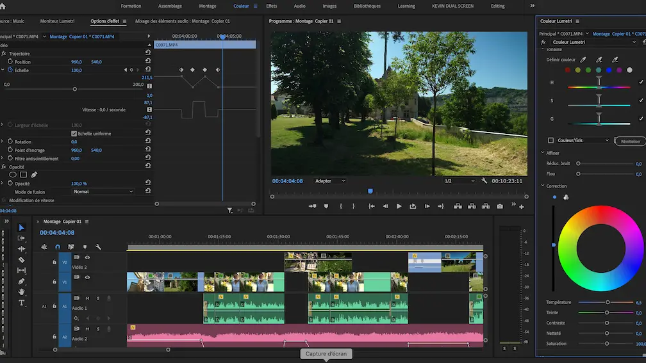The height and width of the screenshot is (363, 646).
Task: Select the Pen tool in the toolbar
Action: coord(21,281)
